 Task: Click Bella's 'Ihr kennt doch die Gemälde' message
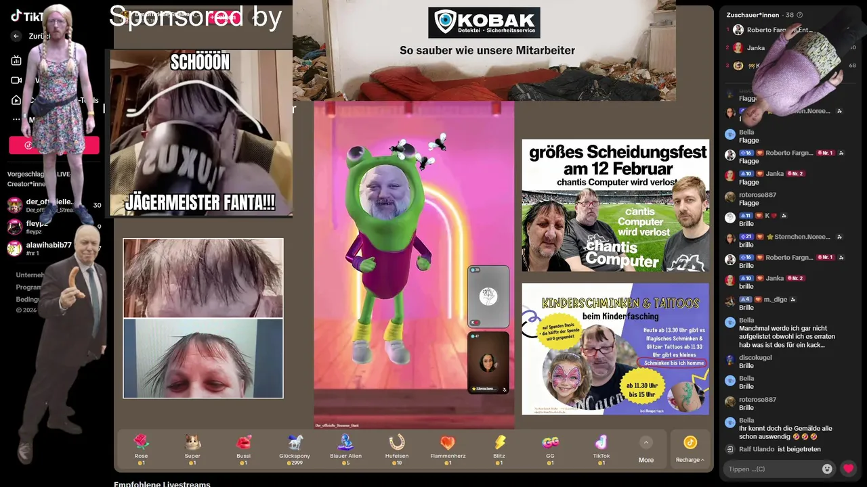(786, 432)
